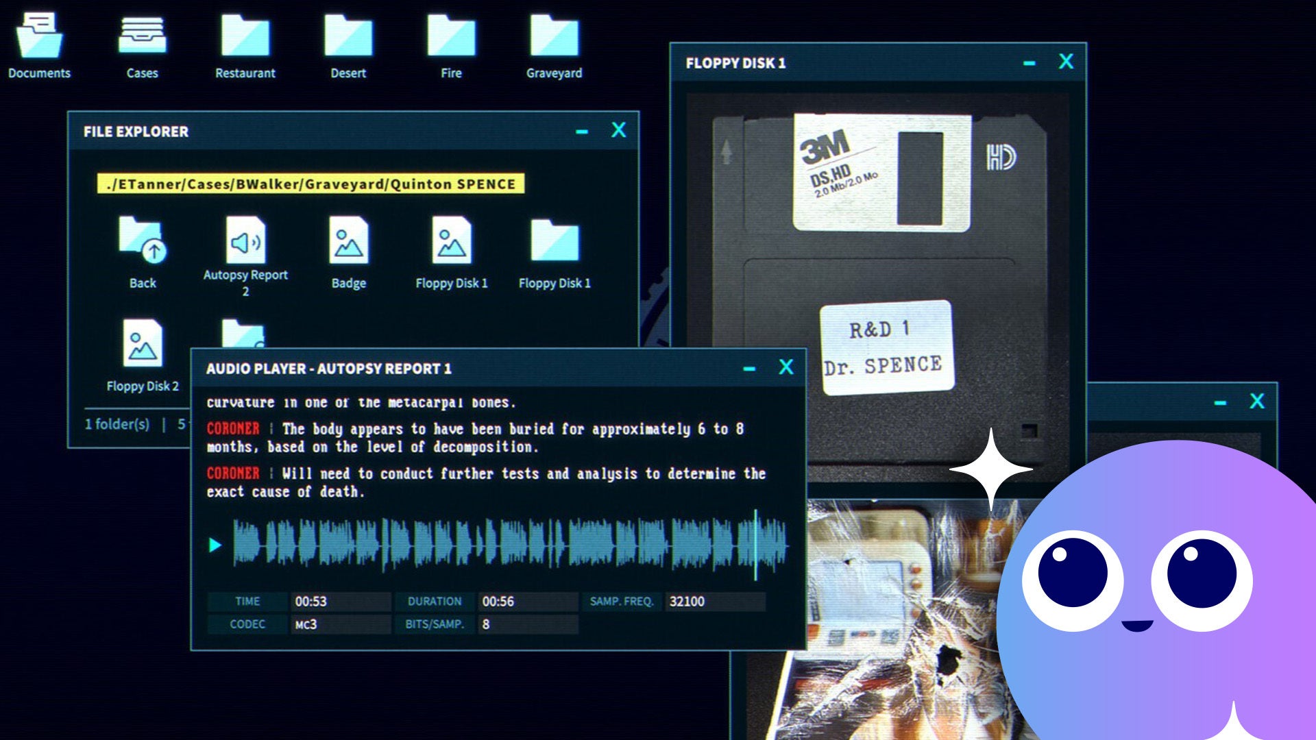This screenshot has height=740, width=1316.
Task: Open the Restaurant folder on desktop
Action: tap(245, 37)
